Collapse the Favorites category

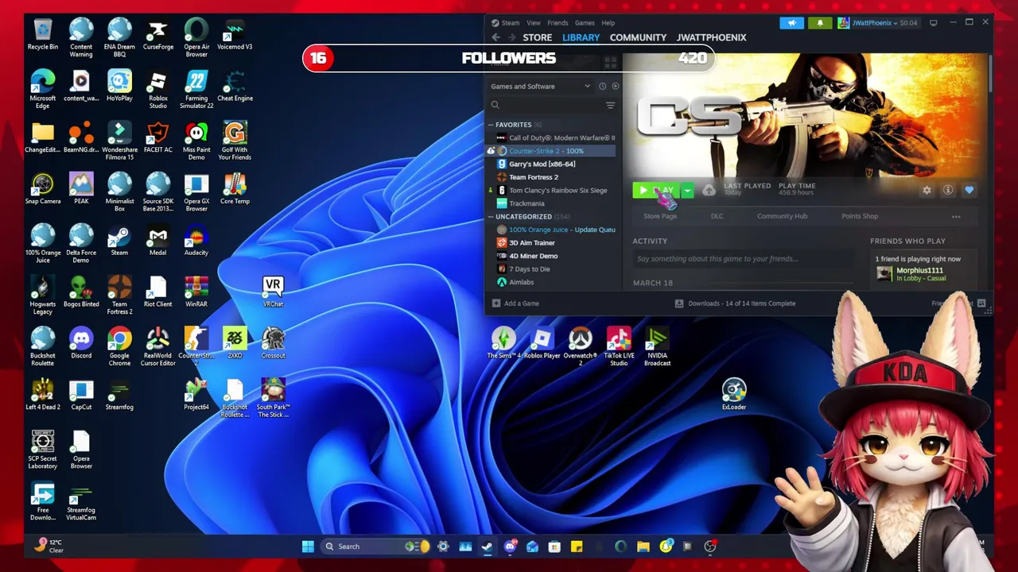tap(491, 125)
